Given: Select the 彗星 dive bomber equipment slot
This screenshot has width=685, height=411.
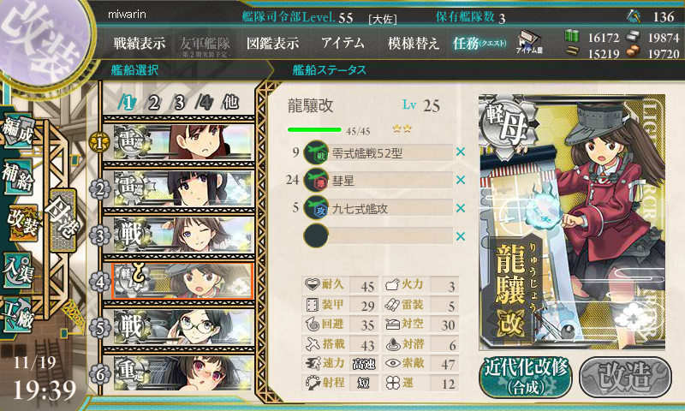Looking at the screenshot, I should [378, 181].
